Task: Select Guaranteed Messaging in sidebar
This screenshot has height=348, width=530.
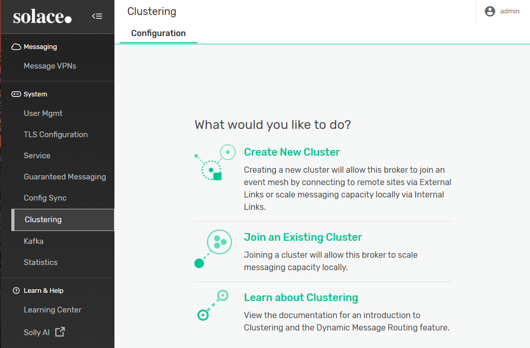Action: click(65, 177)
